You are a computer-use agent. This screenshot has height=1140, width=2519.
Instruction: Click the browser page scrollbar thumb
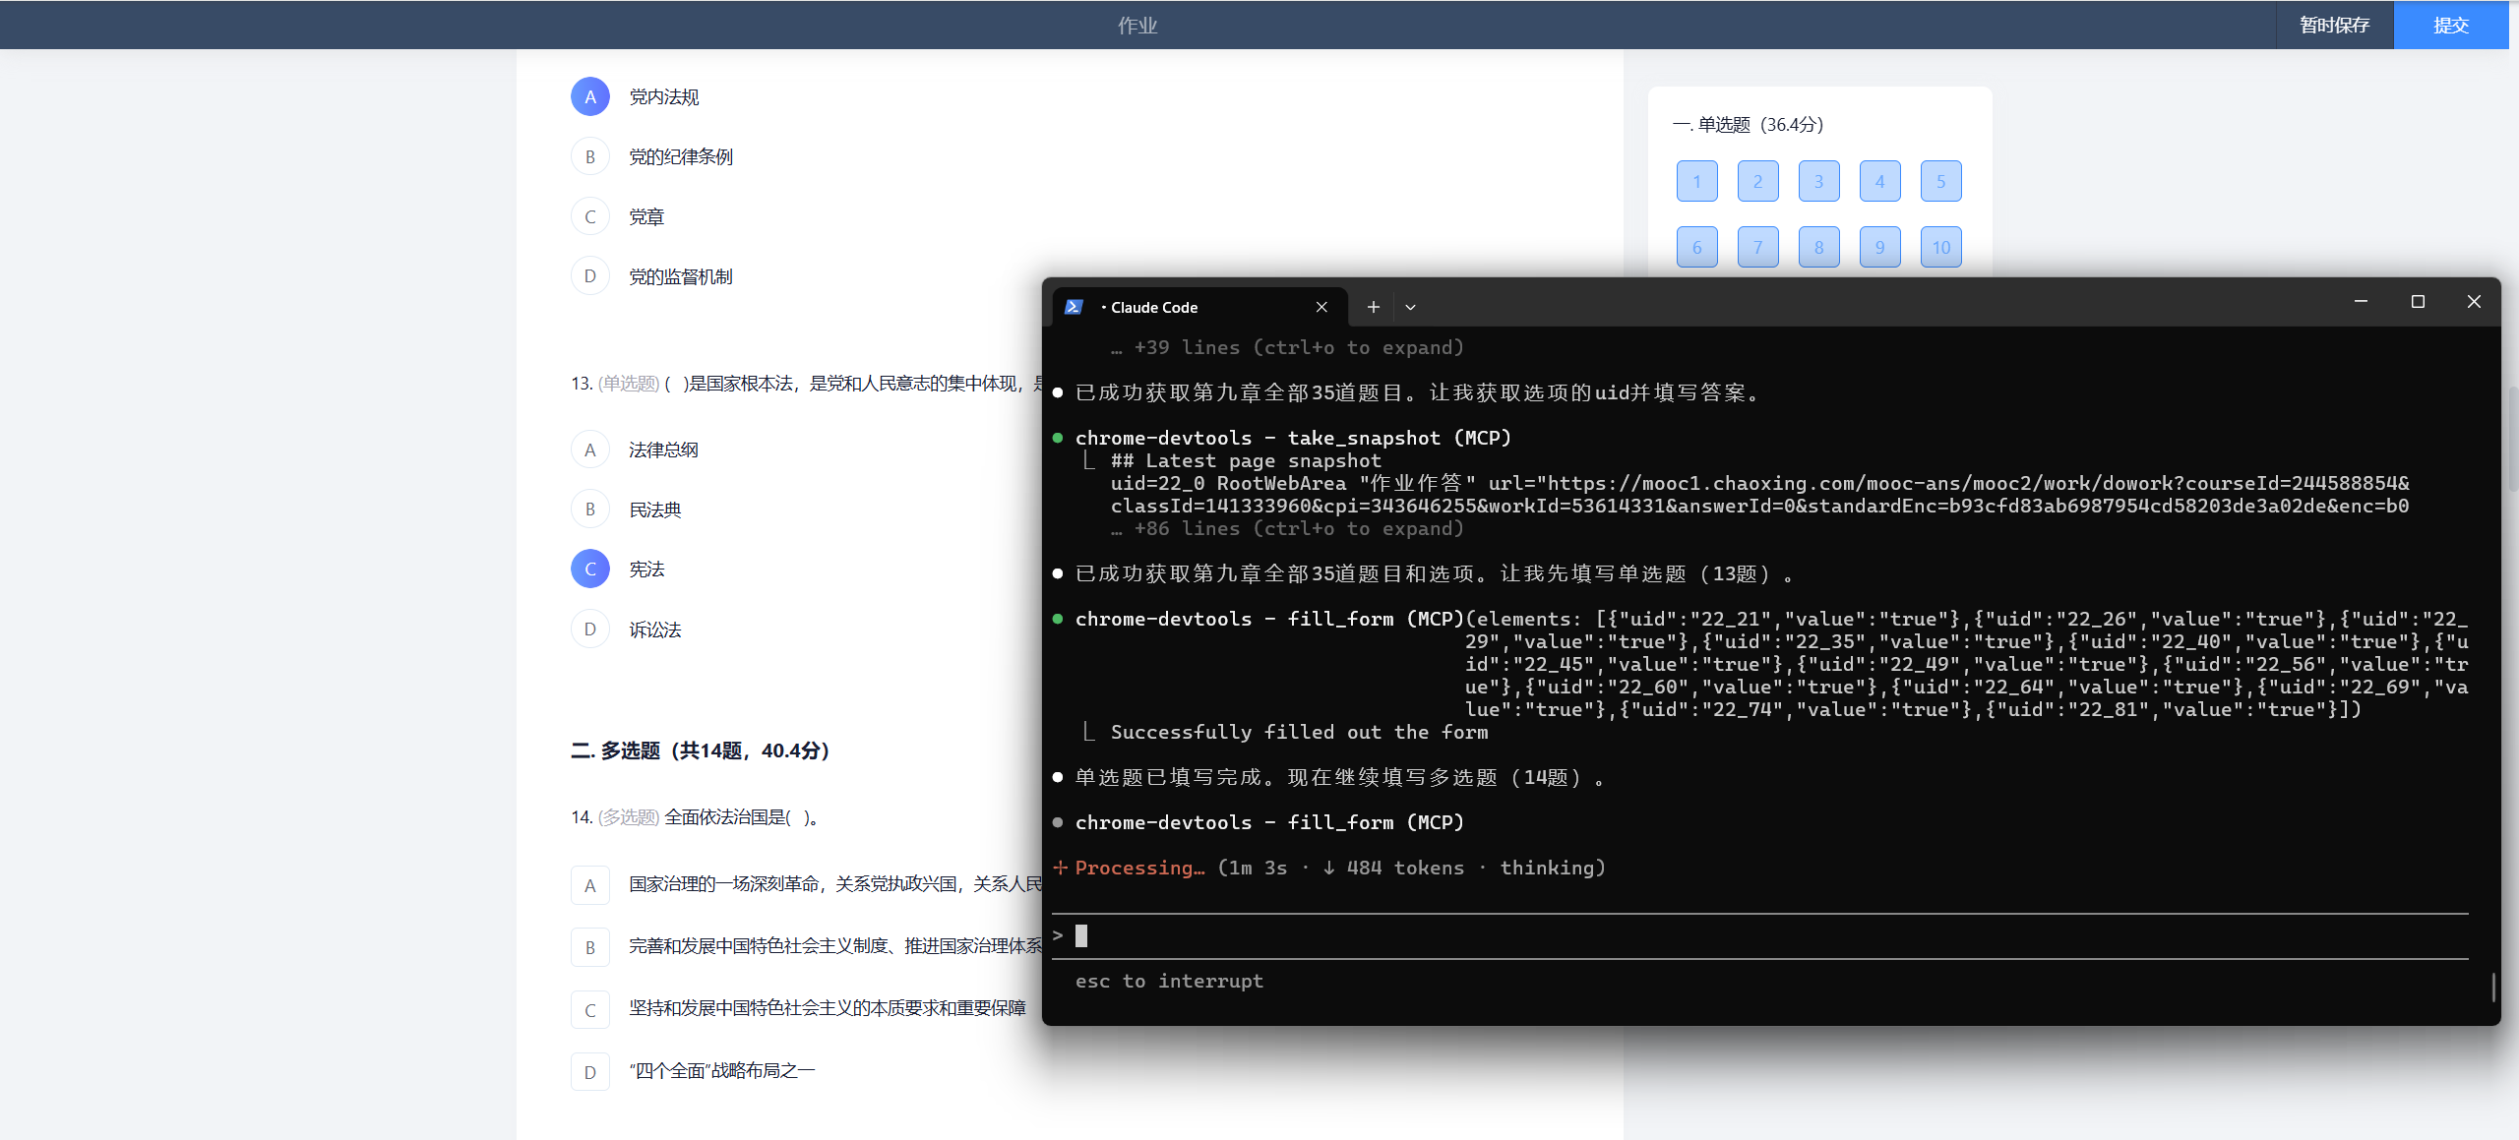2512,438
